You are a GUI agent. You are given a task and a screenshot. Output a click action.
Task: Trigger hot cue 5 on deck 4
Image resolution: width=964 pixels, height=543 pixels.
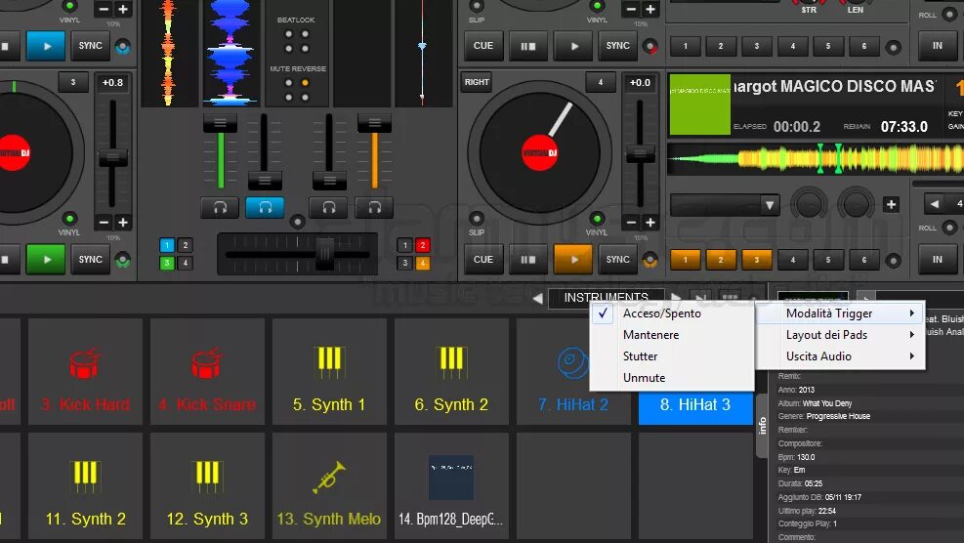[x=828, y=260]
